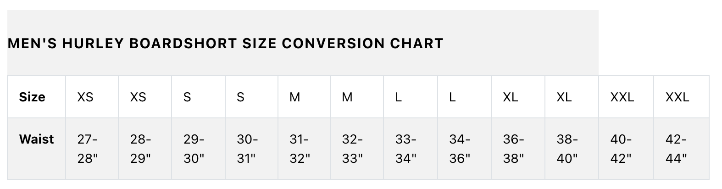Select the 30-31" waist measurement
The width and height of the screenshot is (722, 189).
(251, 149)
